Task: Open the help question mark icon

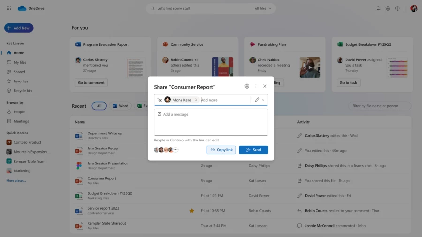Action: pos(398,8)
